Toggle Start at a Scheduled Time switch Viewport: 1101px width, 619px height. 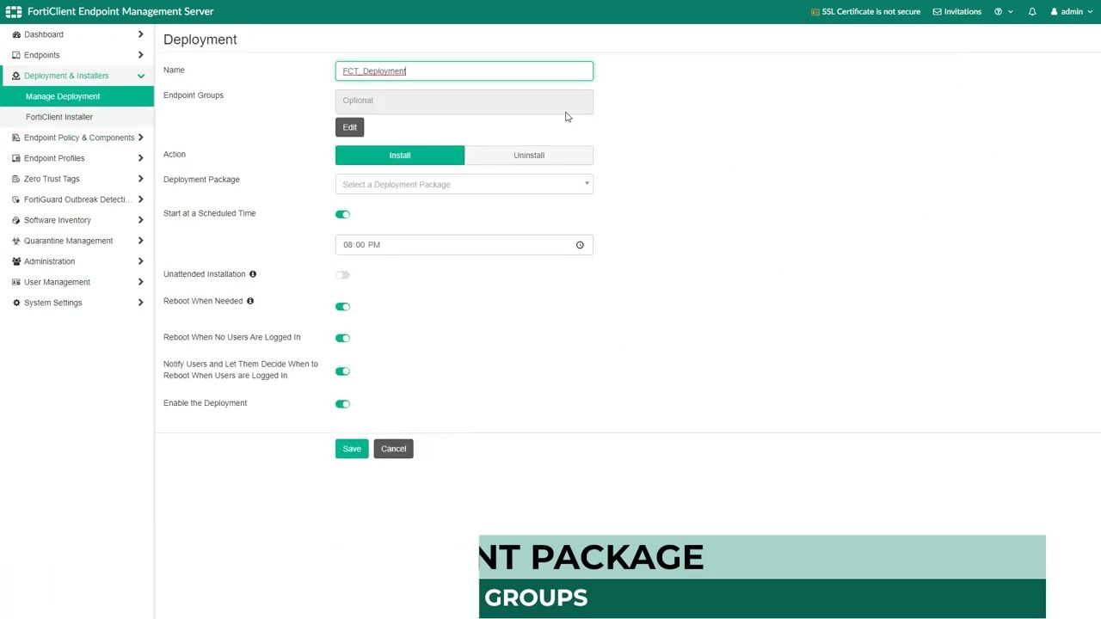coord(343,214)
